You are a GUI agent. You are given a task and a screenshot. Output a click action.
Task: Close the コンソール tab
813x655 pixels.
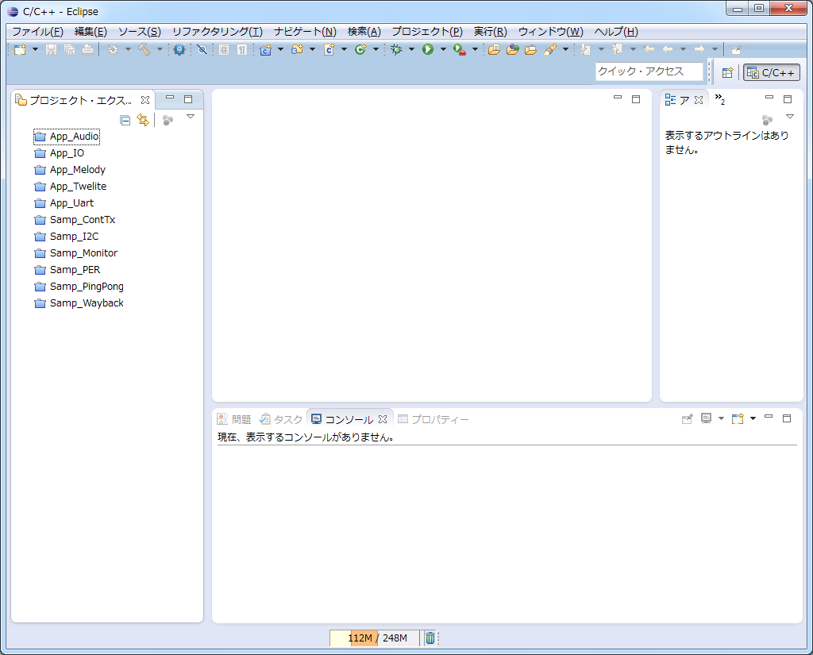point(383,419)
